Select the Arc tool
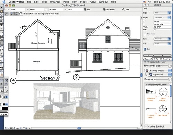Screen dimensions: 173x135 pos(1,46)
